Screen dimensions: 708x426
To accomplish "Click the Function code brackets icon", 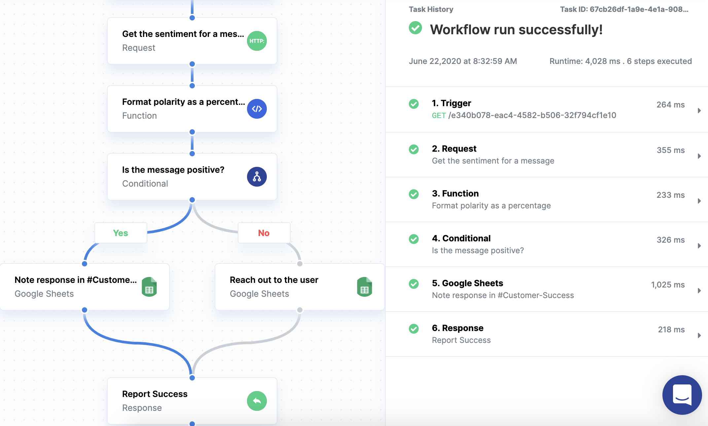I will coord(257,109).
